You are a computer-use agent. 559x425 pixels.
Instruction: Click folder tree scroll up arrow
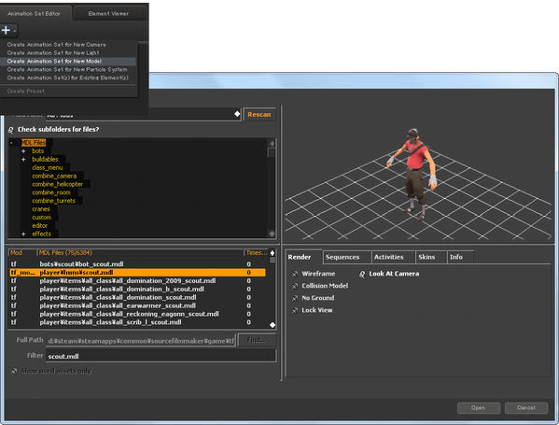click(272, 144)
